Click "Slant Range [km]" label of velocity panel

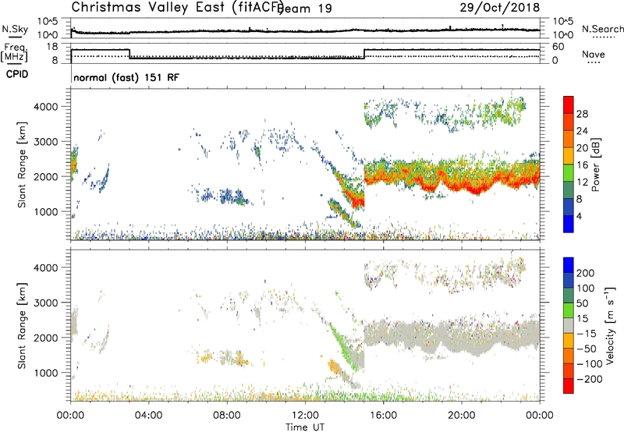pos(22,326)
